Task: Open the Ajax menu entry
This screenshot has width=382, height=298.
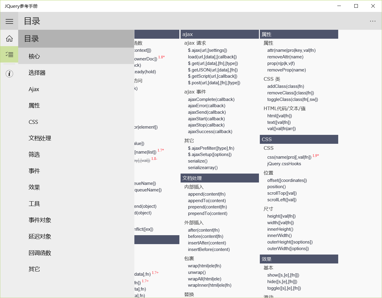Action: click(76, 89)
